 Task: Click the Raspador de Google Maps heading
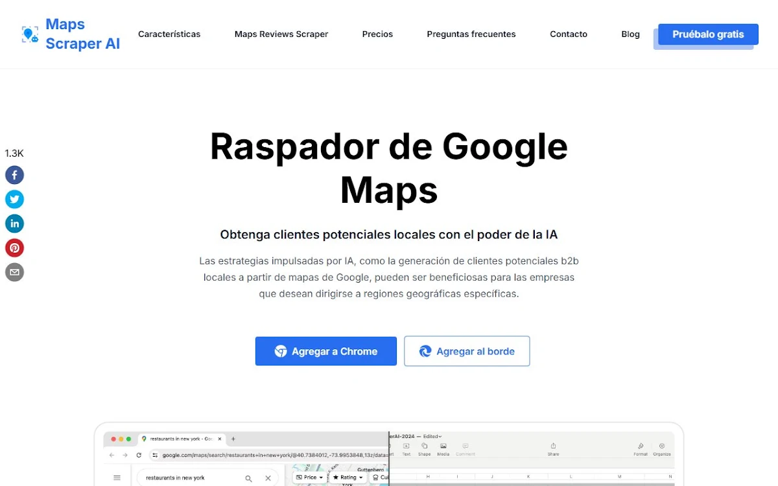tap(389, 168)
